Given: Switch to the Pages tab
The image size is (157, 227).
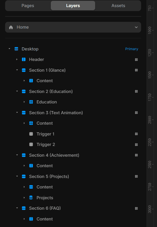Looking at the screenshot, I should [x=28, y=6].
